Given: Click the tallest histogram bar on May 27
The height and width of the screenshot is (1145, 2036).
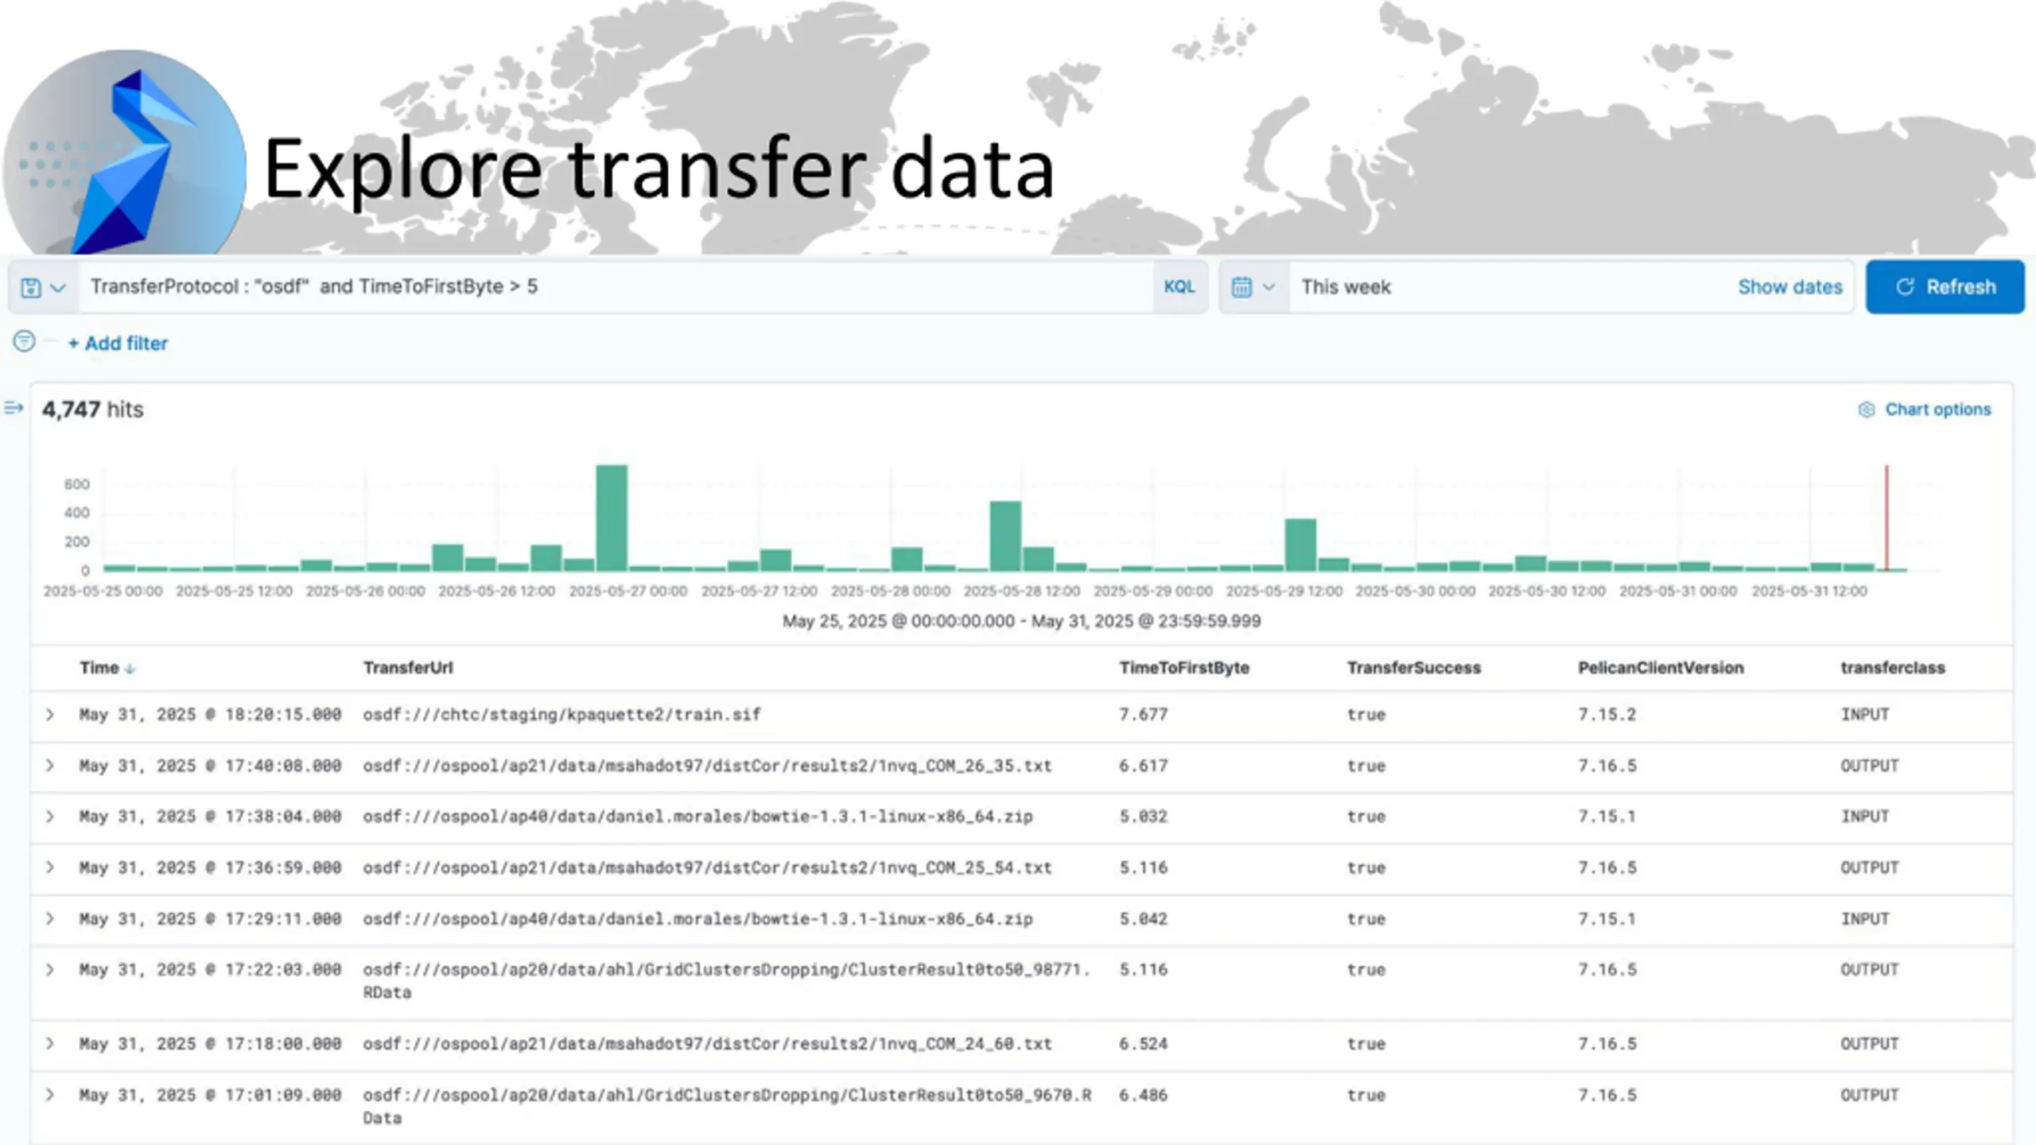Looking at the screenshot, I should tap(612, 517).
